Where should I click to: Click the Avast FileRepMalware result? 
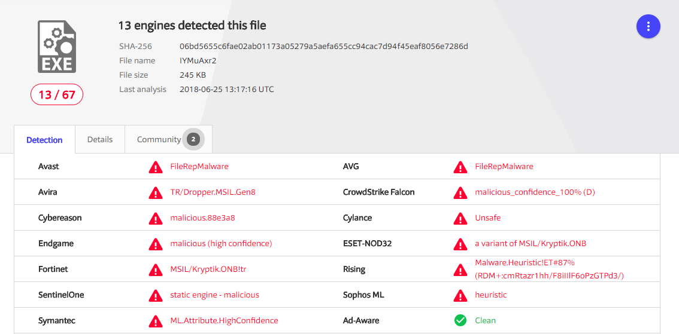[199, 166]
